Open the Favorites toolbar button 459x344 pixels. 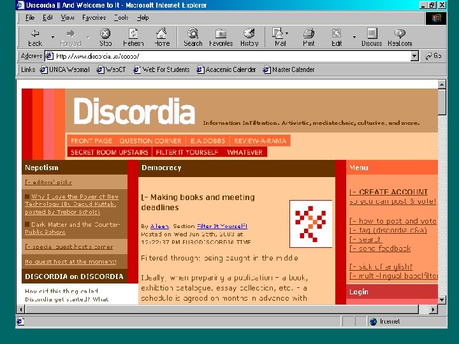(x=221, y=38)
